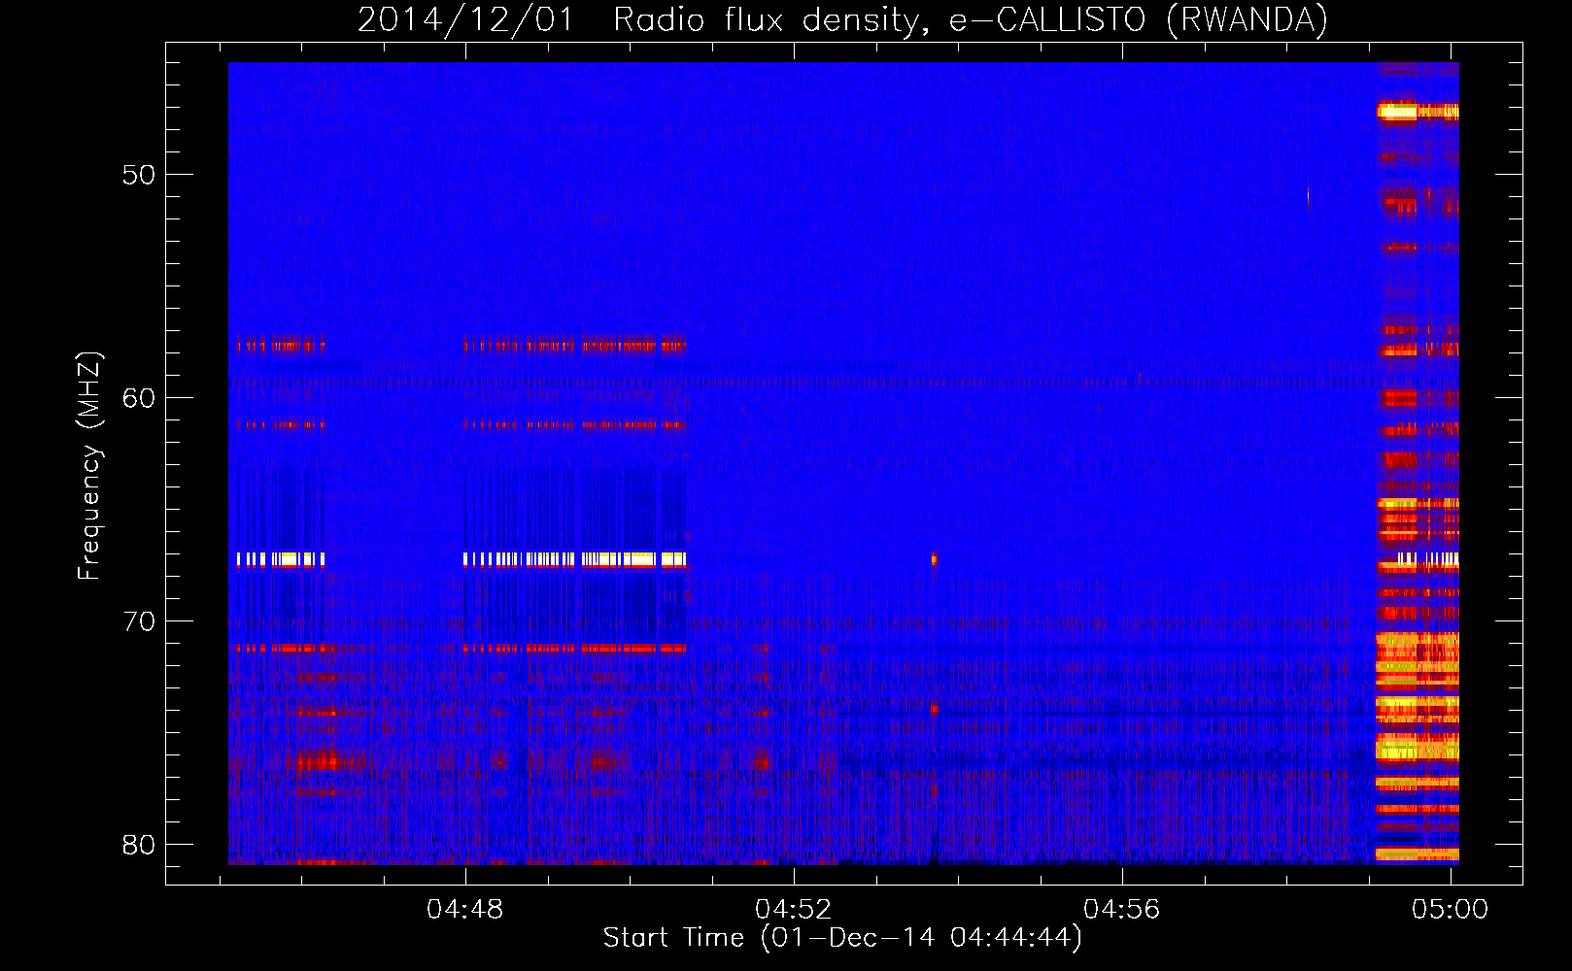
Task: Click the 05:00 time tick label
Action: [1451, 910]
